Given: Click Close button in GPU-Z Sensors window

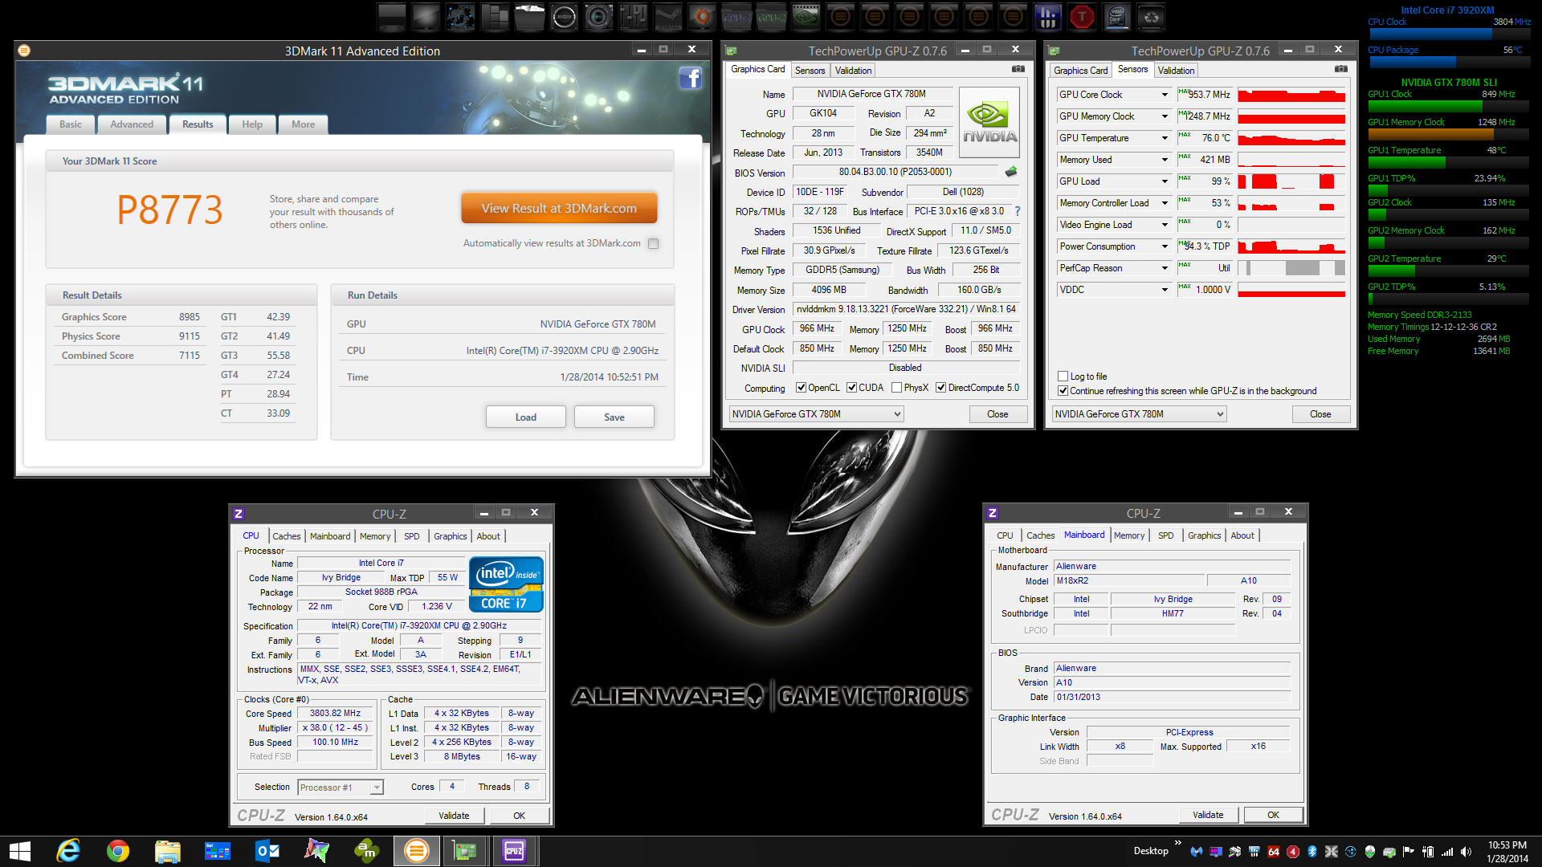Looking at the screenshot, I should pos(1320,414).
